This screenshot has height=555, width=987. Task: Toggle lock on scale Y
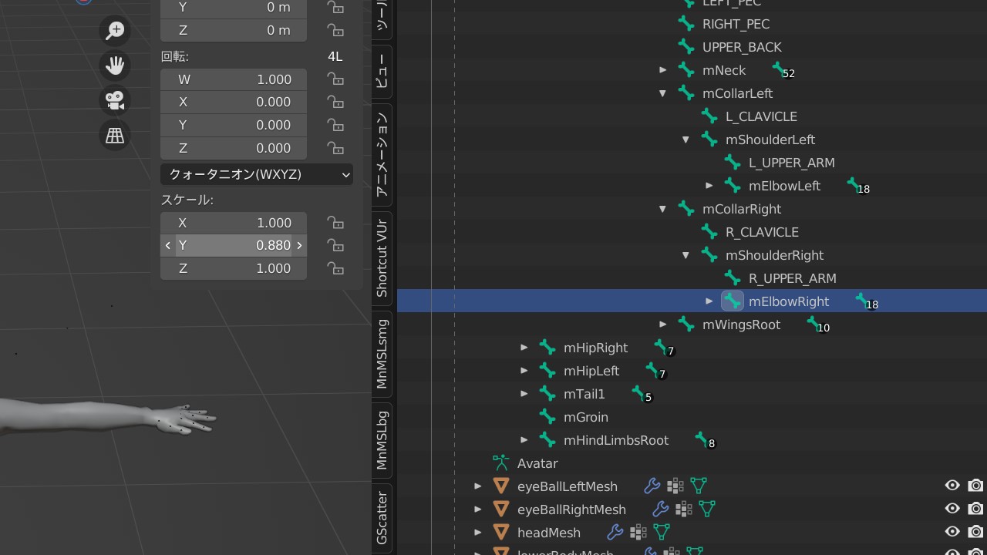(x=335, y=245)
